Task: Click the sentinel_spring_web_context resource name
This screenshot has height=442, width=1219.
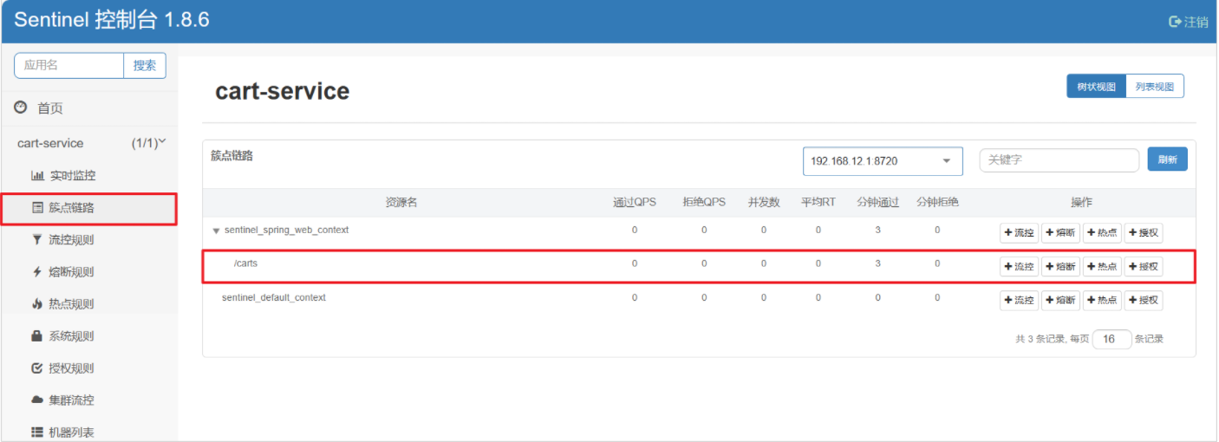Action: pyautogui.click(x=287, y=230)
